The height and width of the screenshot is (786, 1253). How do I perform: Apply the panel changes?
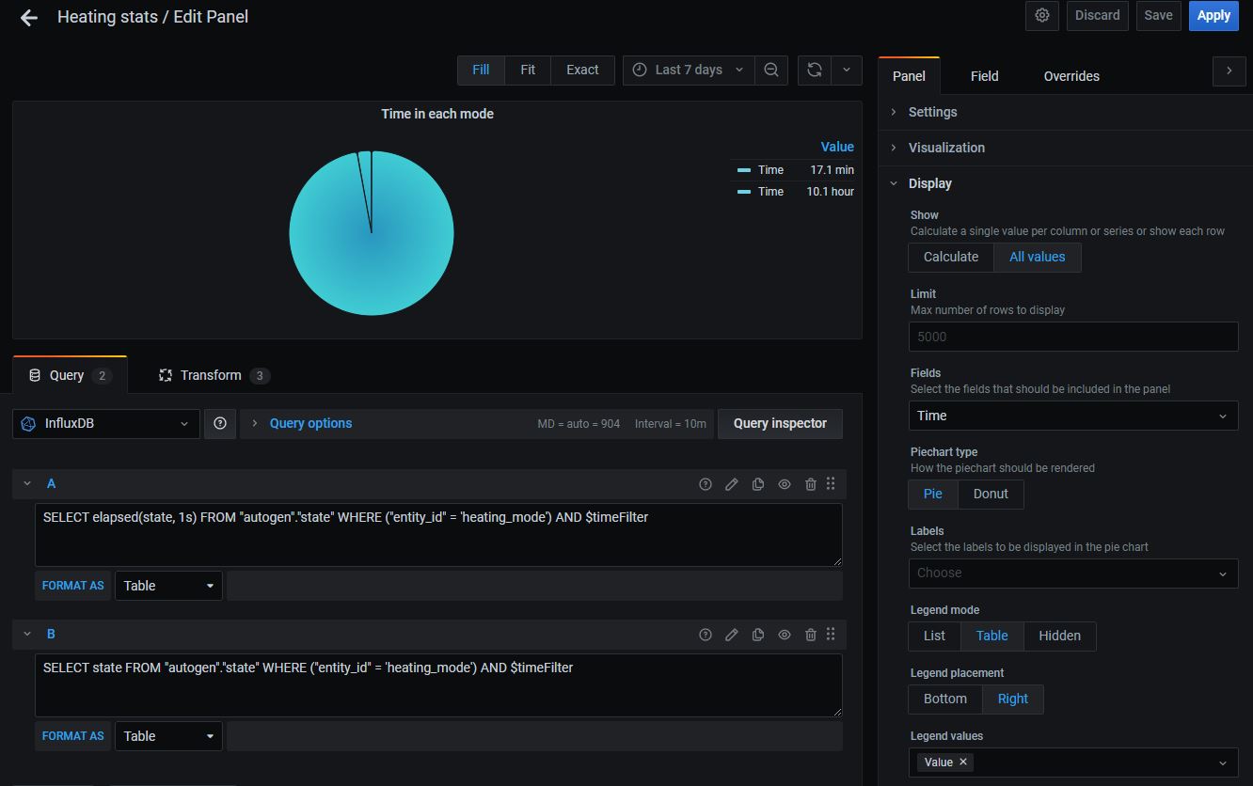click(x=1213, y=16)
